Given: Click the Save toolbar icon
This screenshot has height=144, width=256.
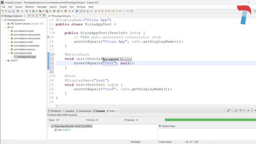Looking at the screenshot, I should pos(10,11).
